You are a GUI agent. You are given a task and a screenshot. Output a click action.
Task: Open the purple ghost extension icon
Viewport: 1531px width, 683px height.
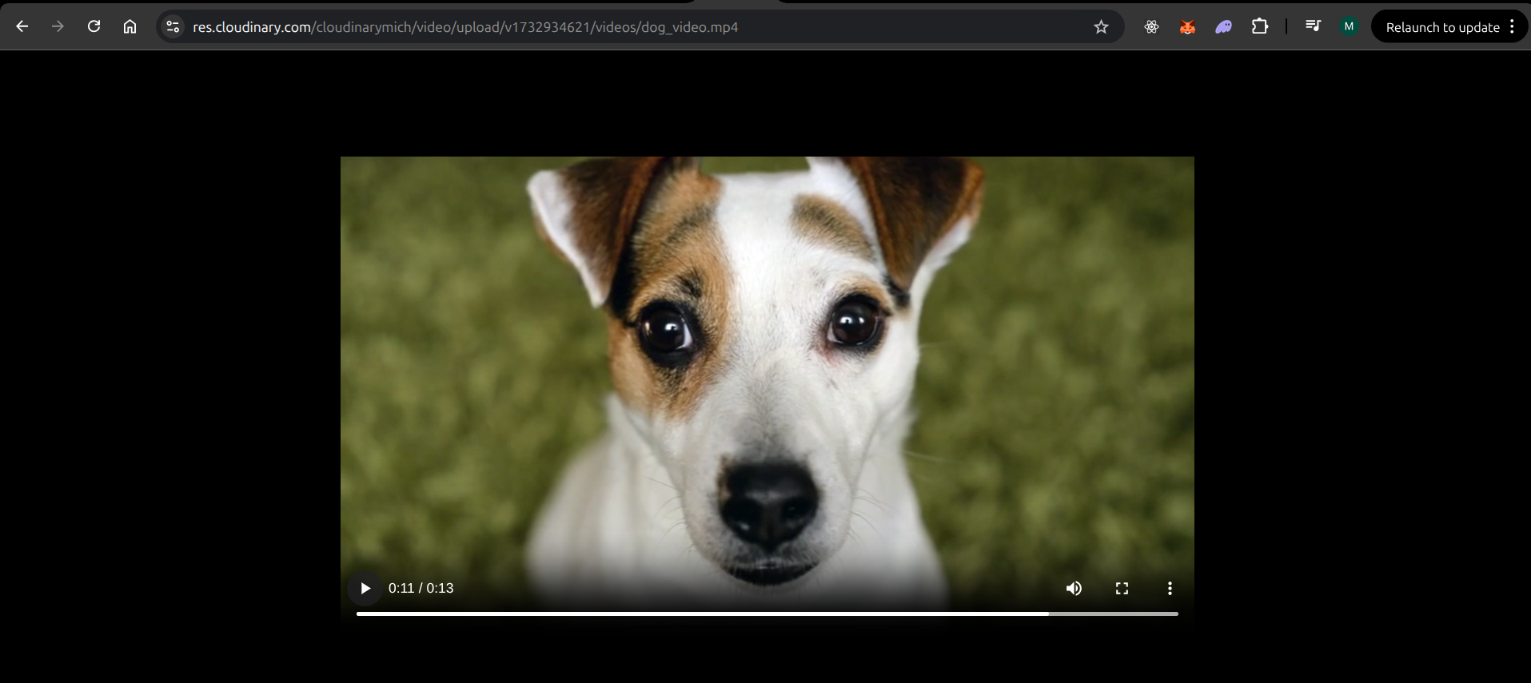click(1223, 27)
